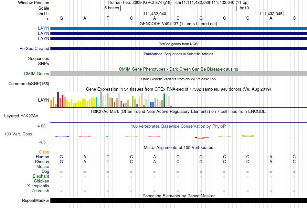Click 'Human Feb. 2009 (GRCh37/hg19)' assembly text
Screen dimensions: 307x208
click(140, 3)
